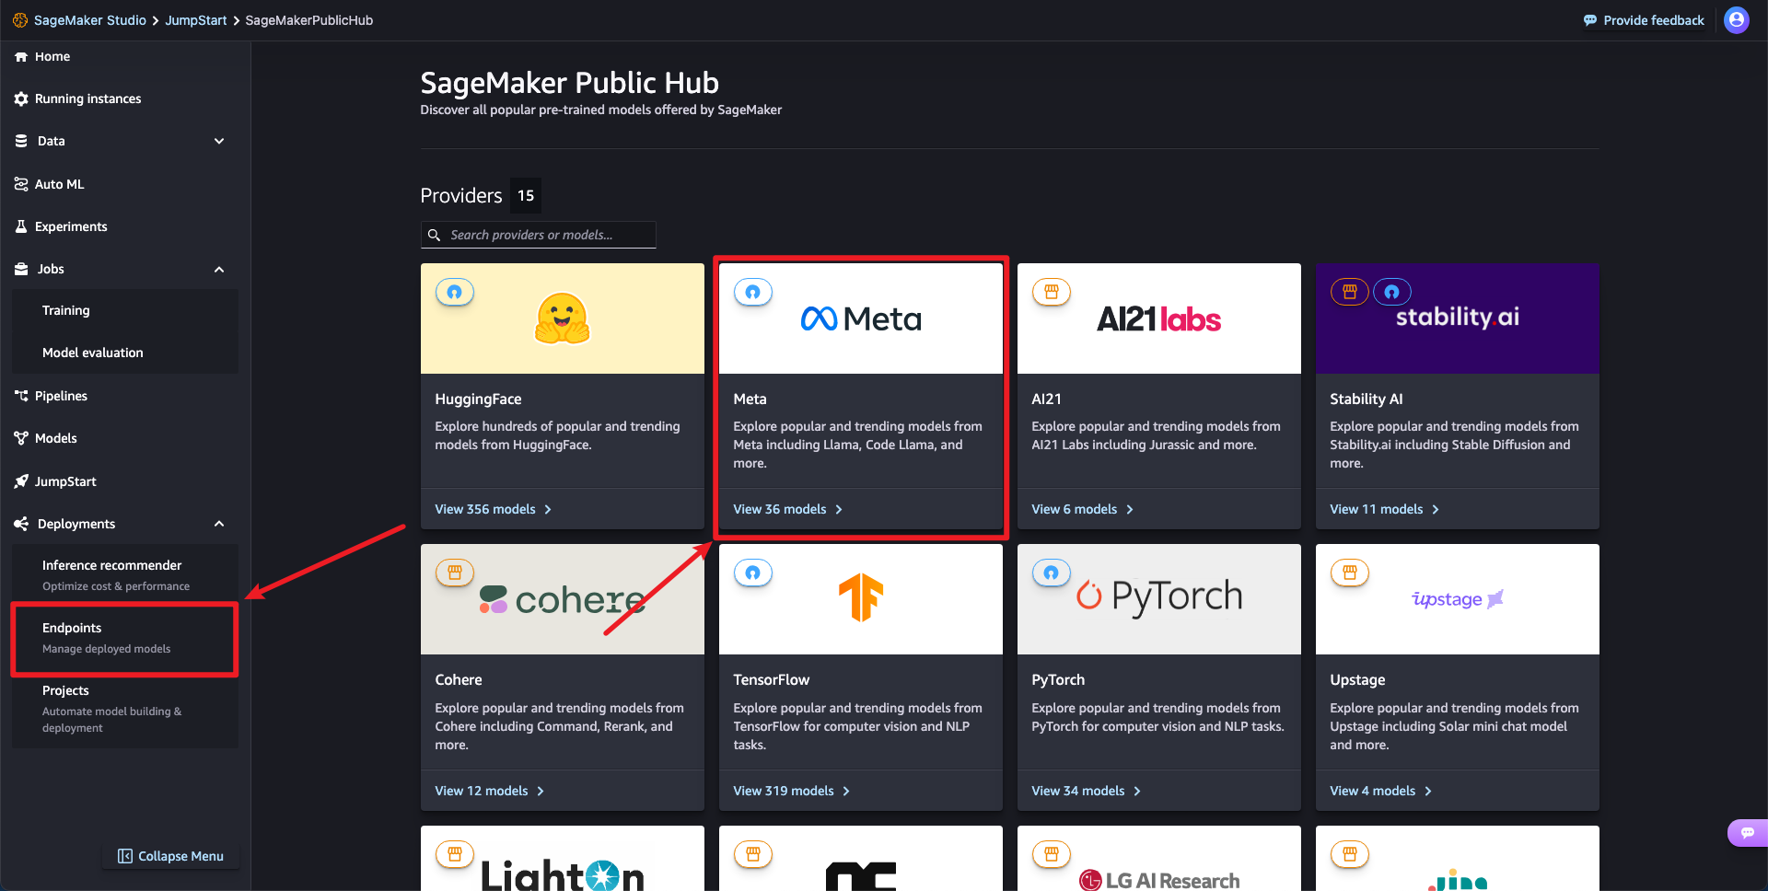The image size is (1768, 891).
Task: Open Projects menu item
Action: point(125,708)
